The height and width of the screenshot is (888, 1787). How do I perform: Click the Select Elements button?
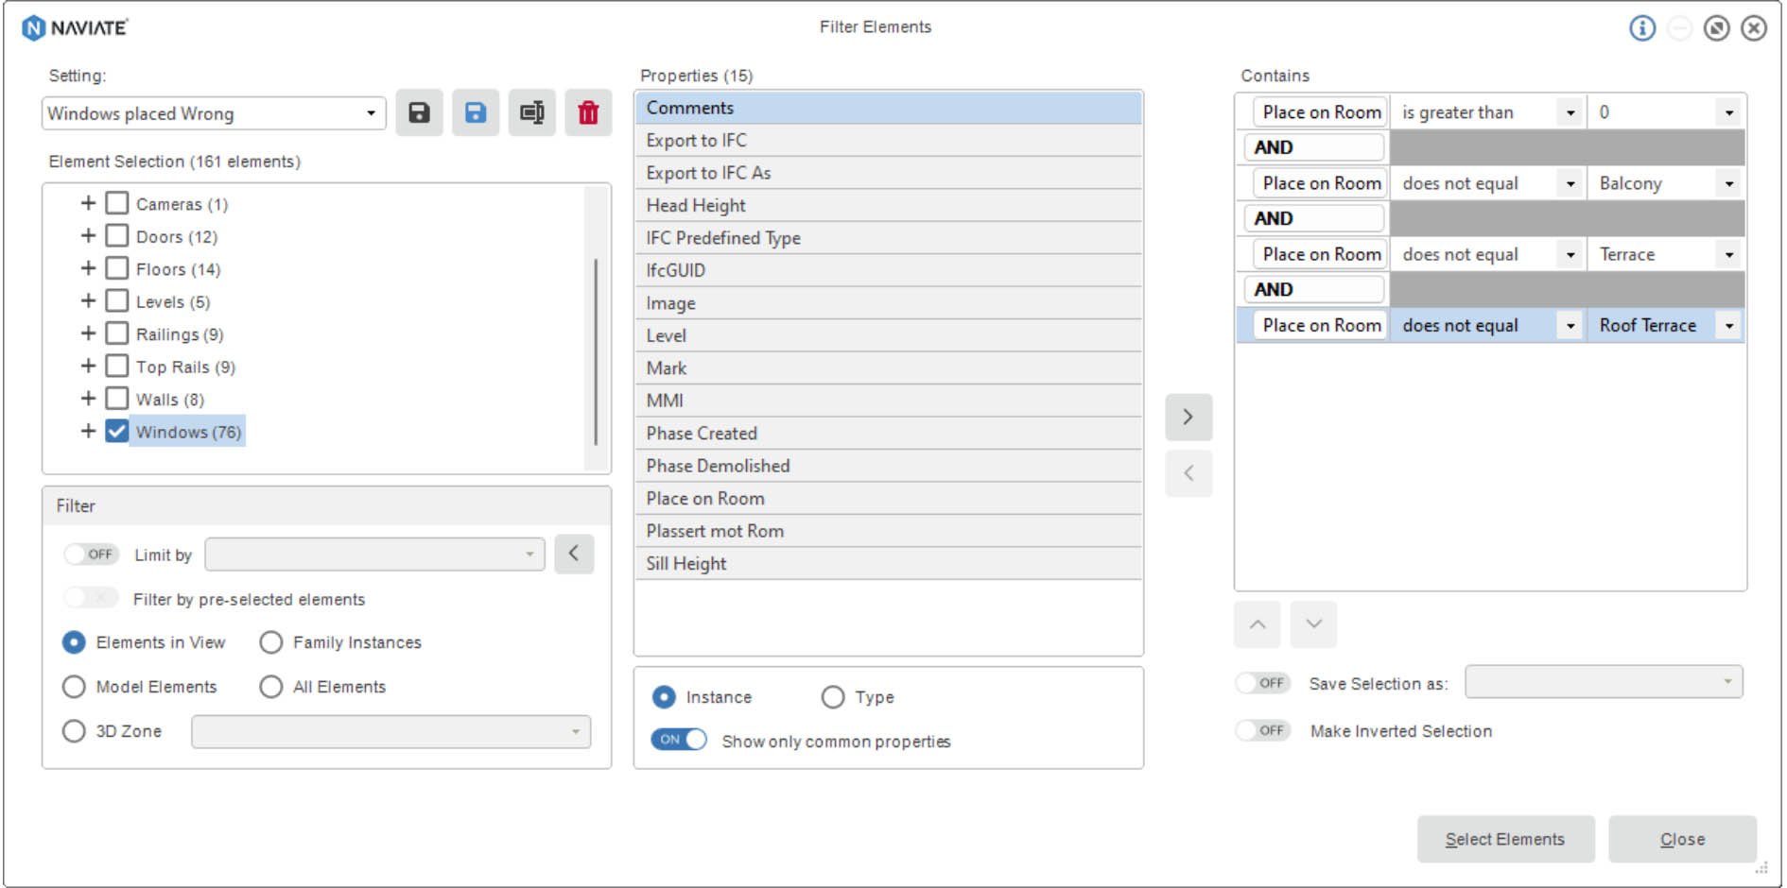pyautogui.click(x=1505, y=839)
